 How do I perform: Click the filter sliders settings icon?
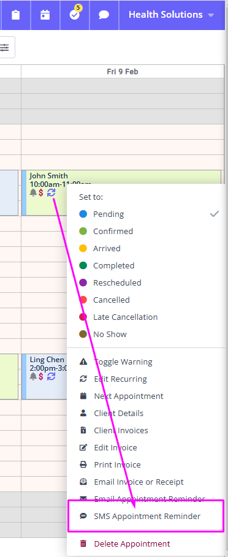5,47
